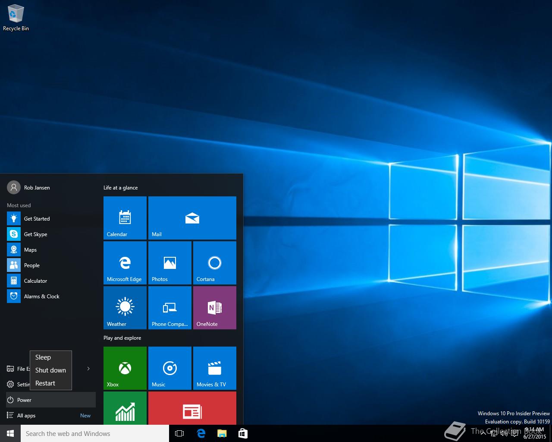The height and width of the screenshot is (442, 552).
Task: Open Task View on the taskbar
Action: click(x=179, y=433)
